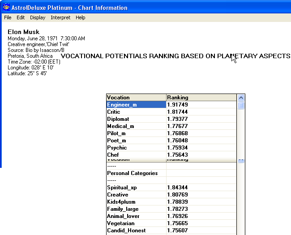Click the Source: Bio by Isaacson/B line

point(36,50)
